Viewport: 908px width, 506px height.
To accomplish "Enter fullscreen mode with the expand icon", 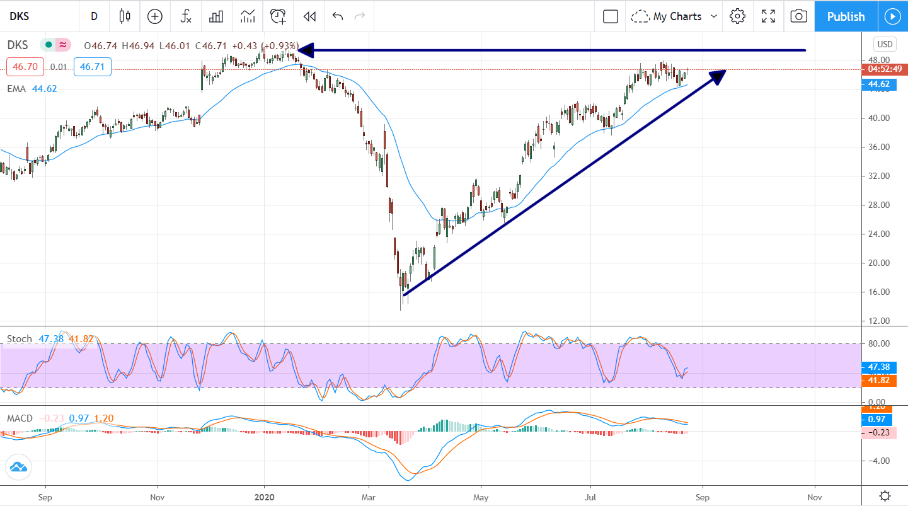I will point(767,16).
